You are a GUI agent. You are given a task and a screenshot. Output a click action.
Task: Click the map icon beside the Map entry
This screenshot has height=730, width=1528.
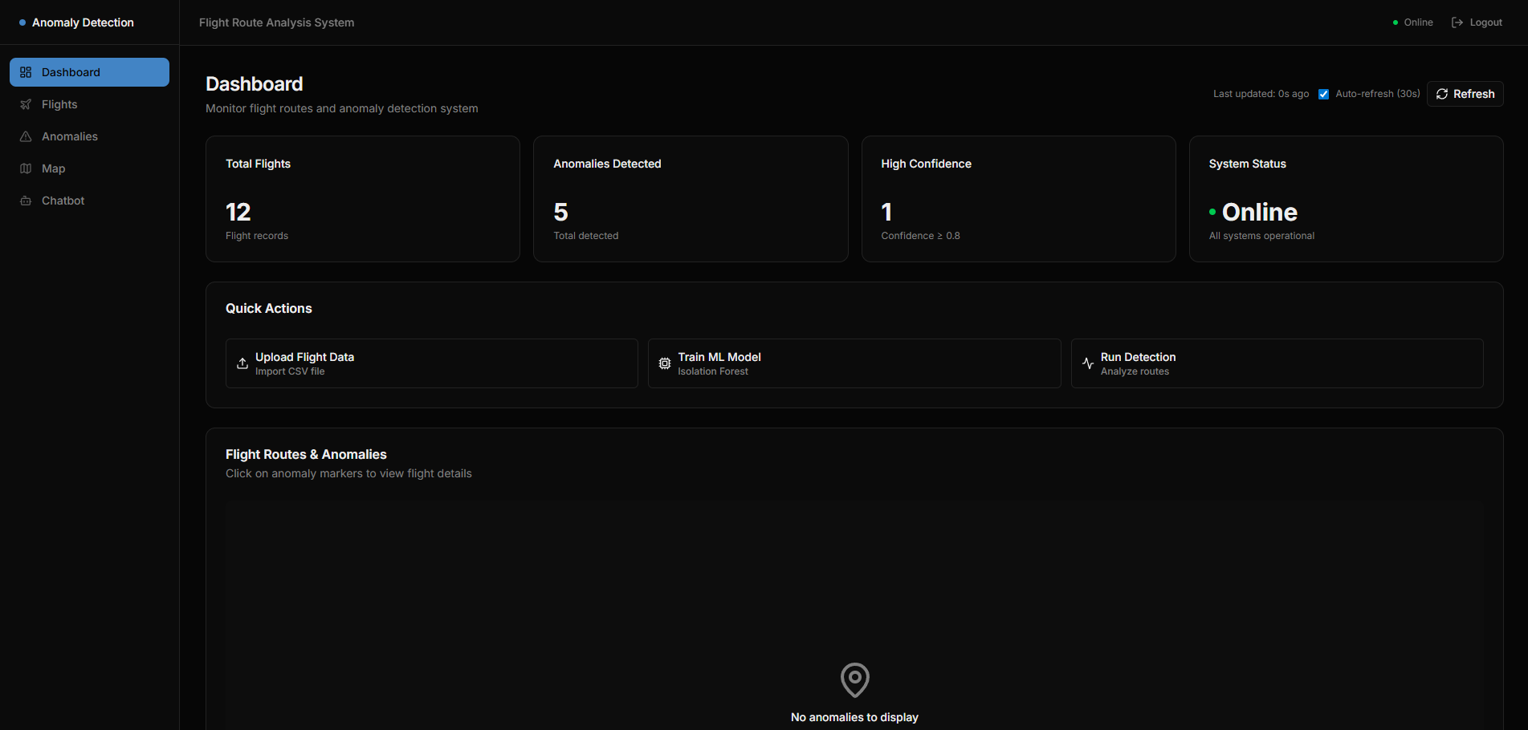point(26,168)
